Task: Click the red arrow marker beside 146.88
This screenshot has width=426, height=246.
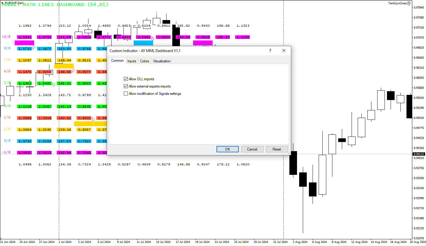Action: pos(73,71)
